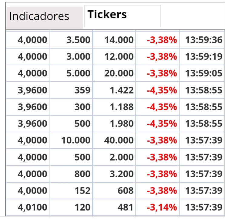This screenshot has height=223, width=225.
Task: Select the 359 volume cell
Action: 71,90
